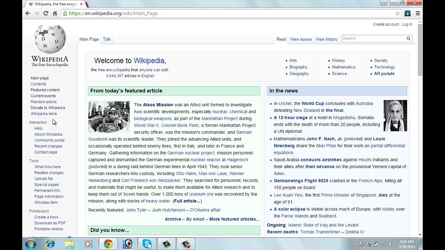This screenshot has width=445, height=250.
Task: Open Skype from the taskbar
Action: click(147, 244)
